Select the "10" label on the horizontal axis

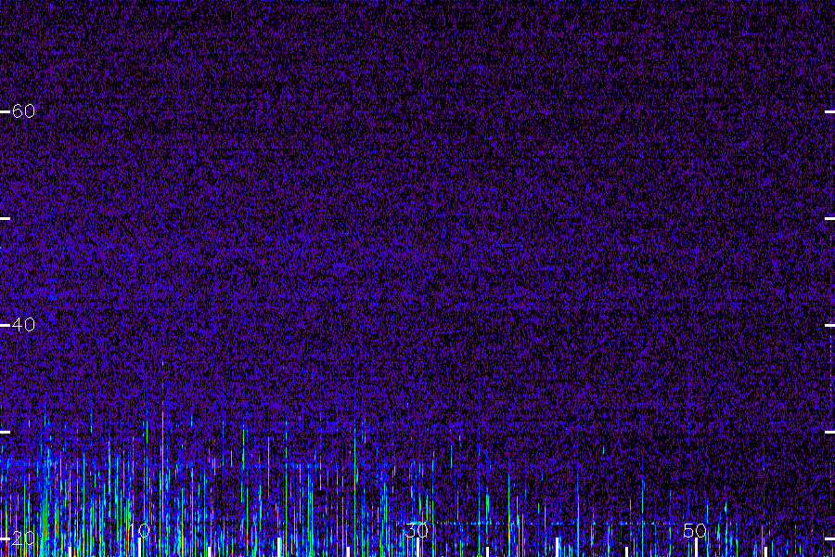click(x=139, y=530)
